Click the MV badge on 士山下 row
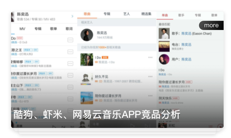 point(37,85)
